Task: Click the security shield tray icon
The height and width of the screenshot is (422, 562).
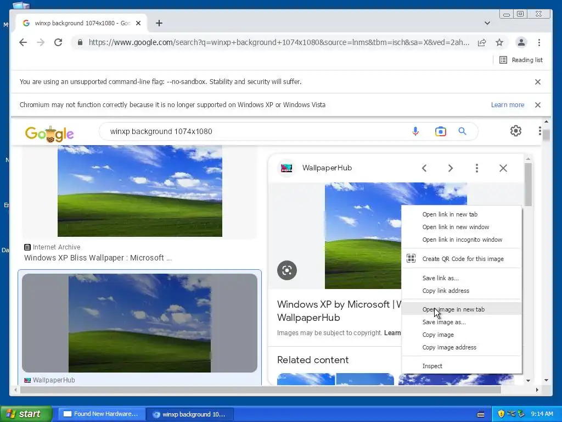Action: click(x=501, y=414)
